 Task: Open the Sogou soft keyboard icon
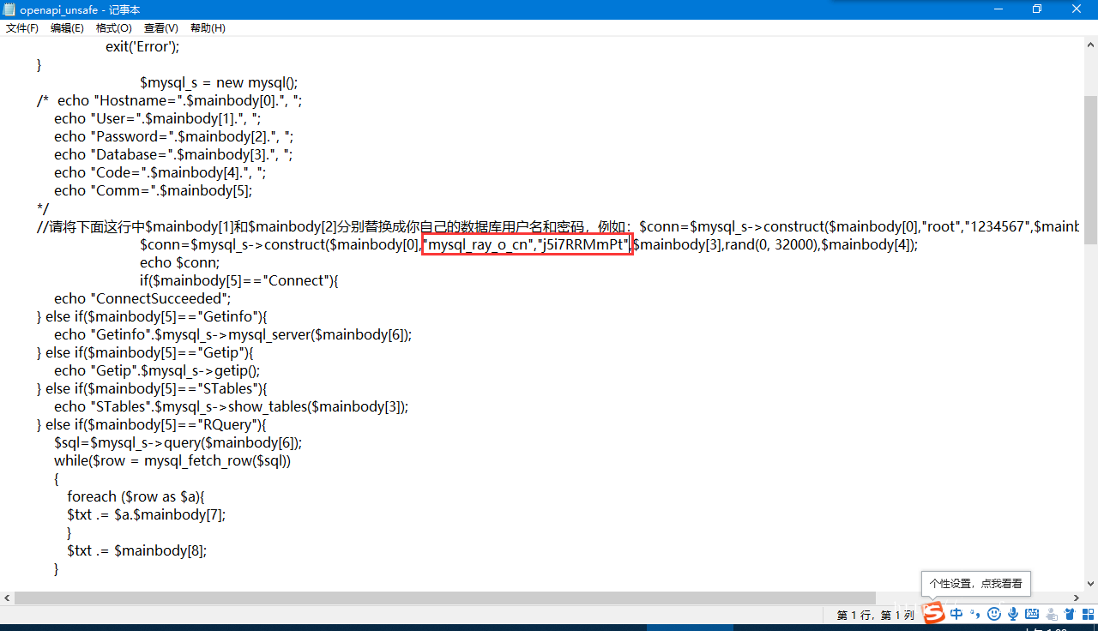1032,614
